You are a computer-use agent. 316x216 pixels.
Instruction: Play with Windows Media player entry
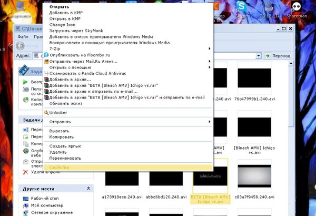(x=110, y=43)
